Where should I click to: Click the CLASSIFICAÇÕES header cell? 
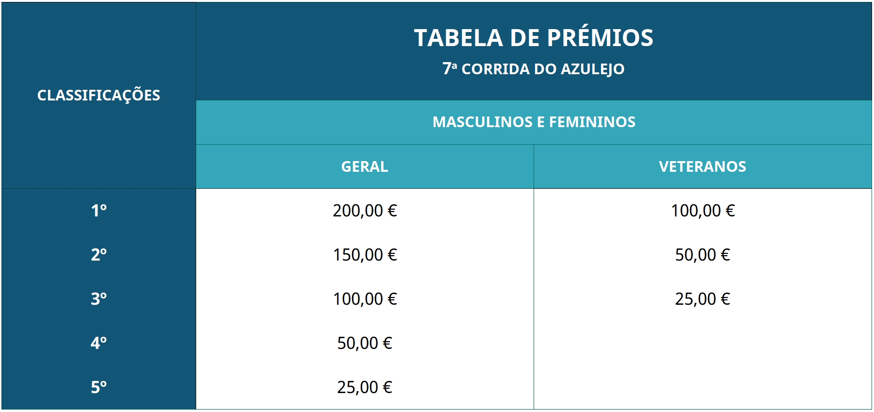99,96
